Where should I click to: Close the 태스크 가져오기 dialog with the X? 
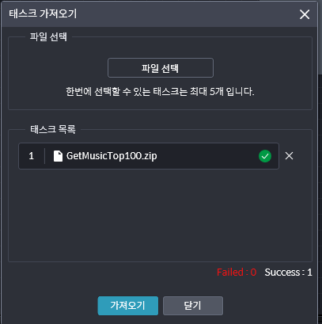(x=305, y=14)
